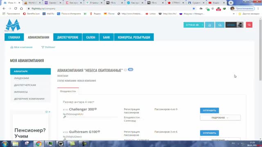Open the Моя компания link
262x147 pixels.
(21, 47)
